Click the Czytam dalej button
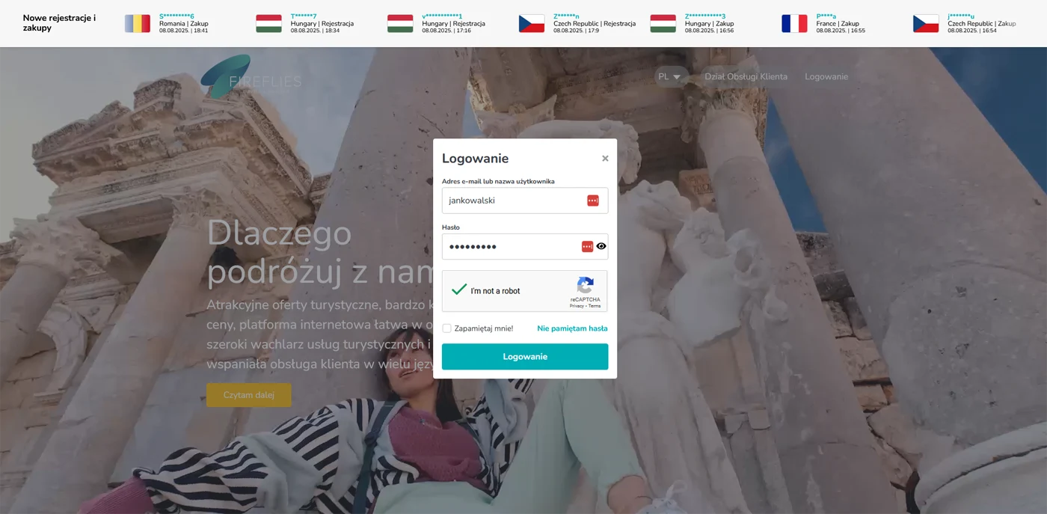 click(x=249, y=395)
